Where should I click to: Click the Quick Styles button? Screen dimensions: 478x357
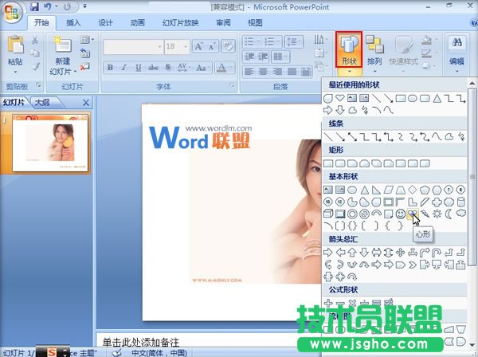tap(403, 54)
